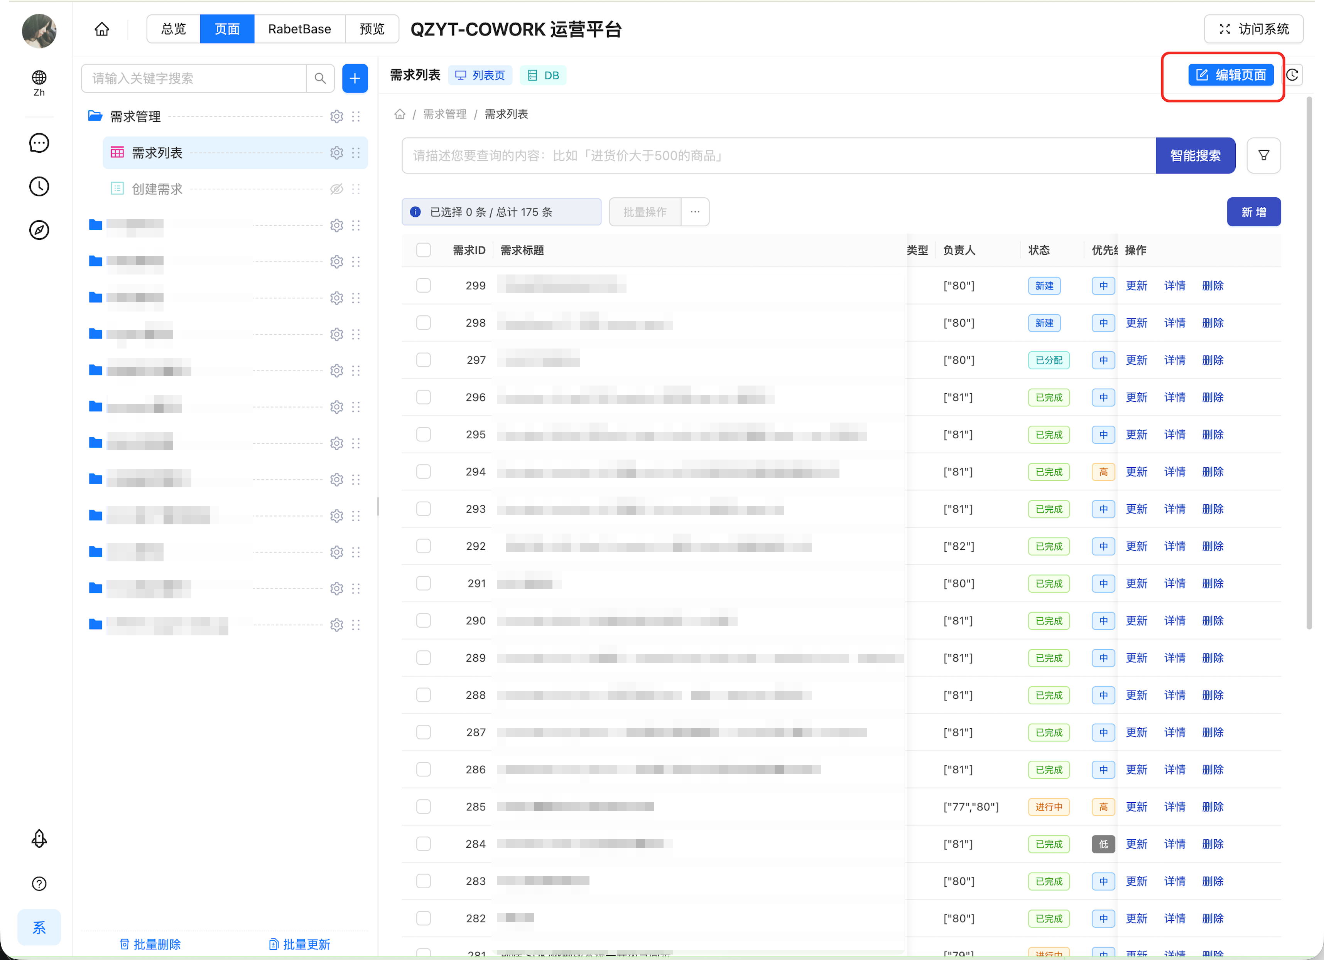Open the chat messages sidebar icon
Viewport: 1324px width, 960px height.
39,143
